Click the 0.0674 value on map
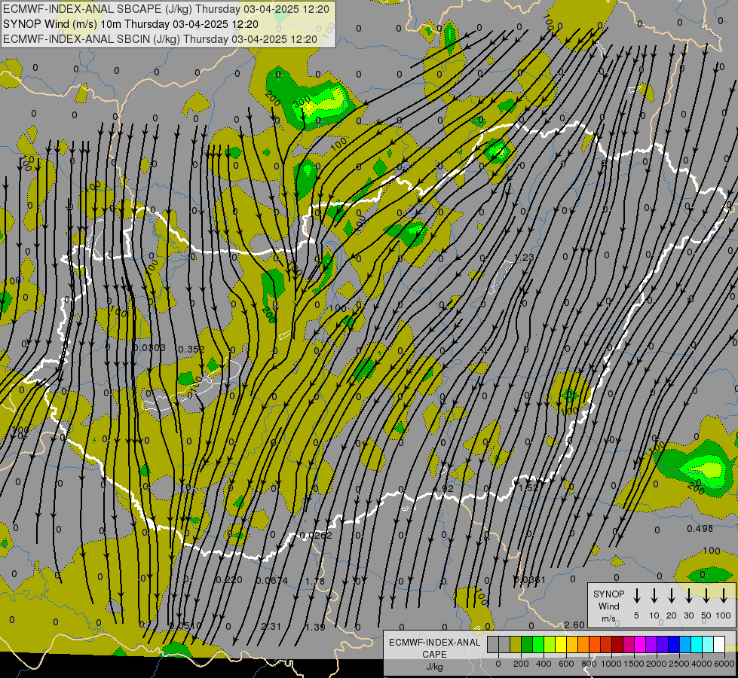This screenshot has height=678, width=738. [271, 581]
